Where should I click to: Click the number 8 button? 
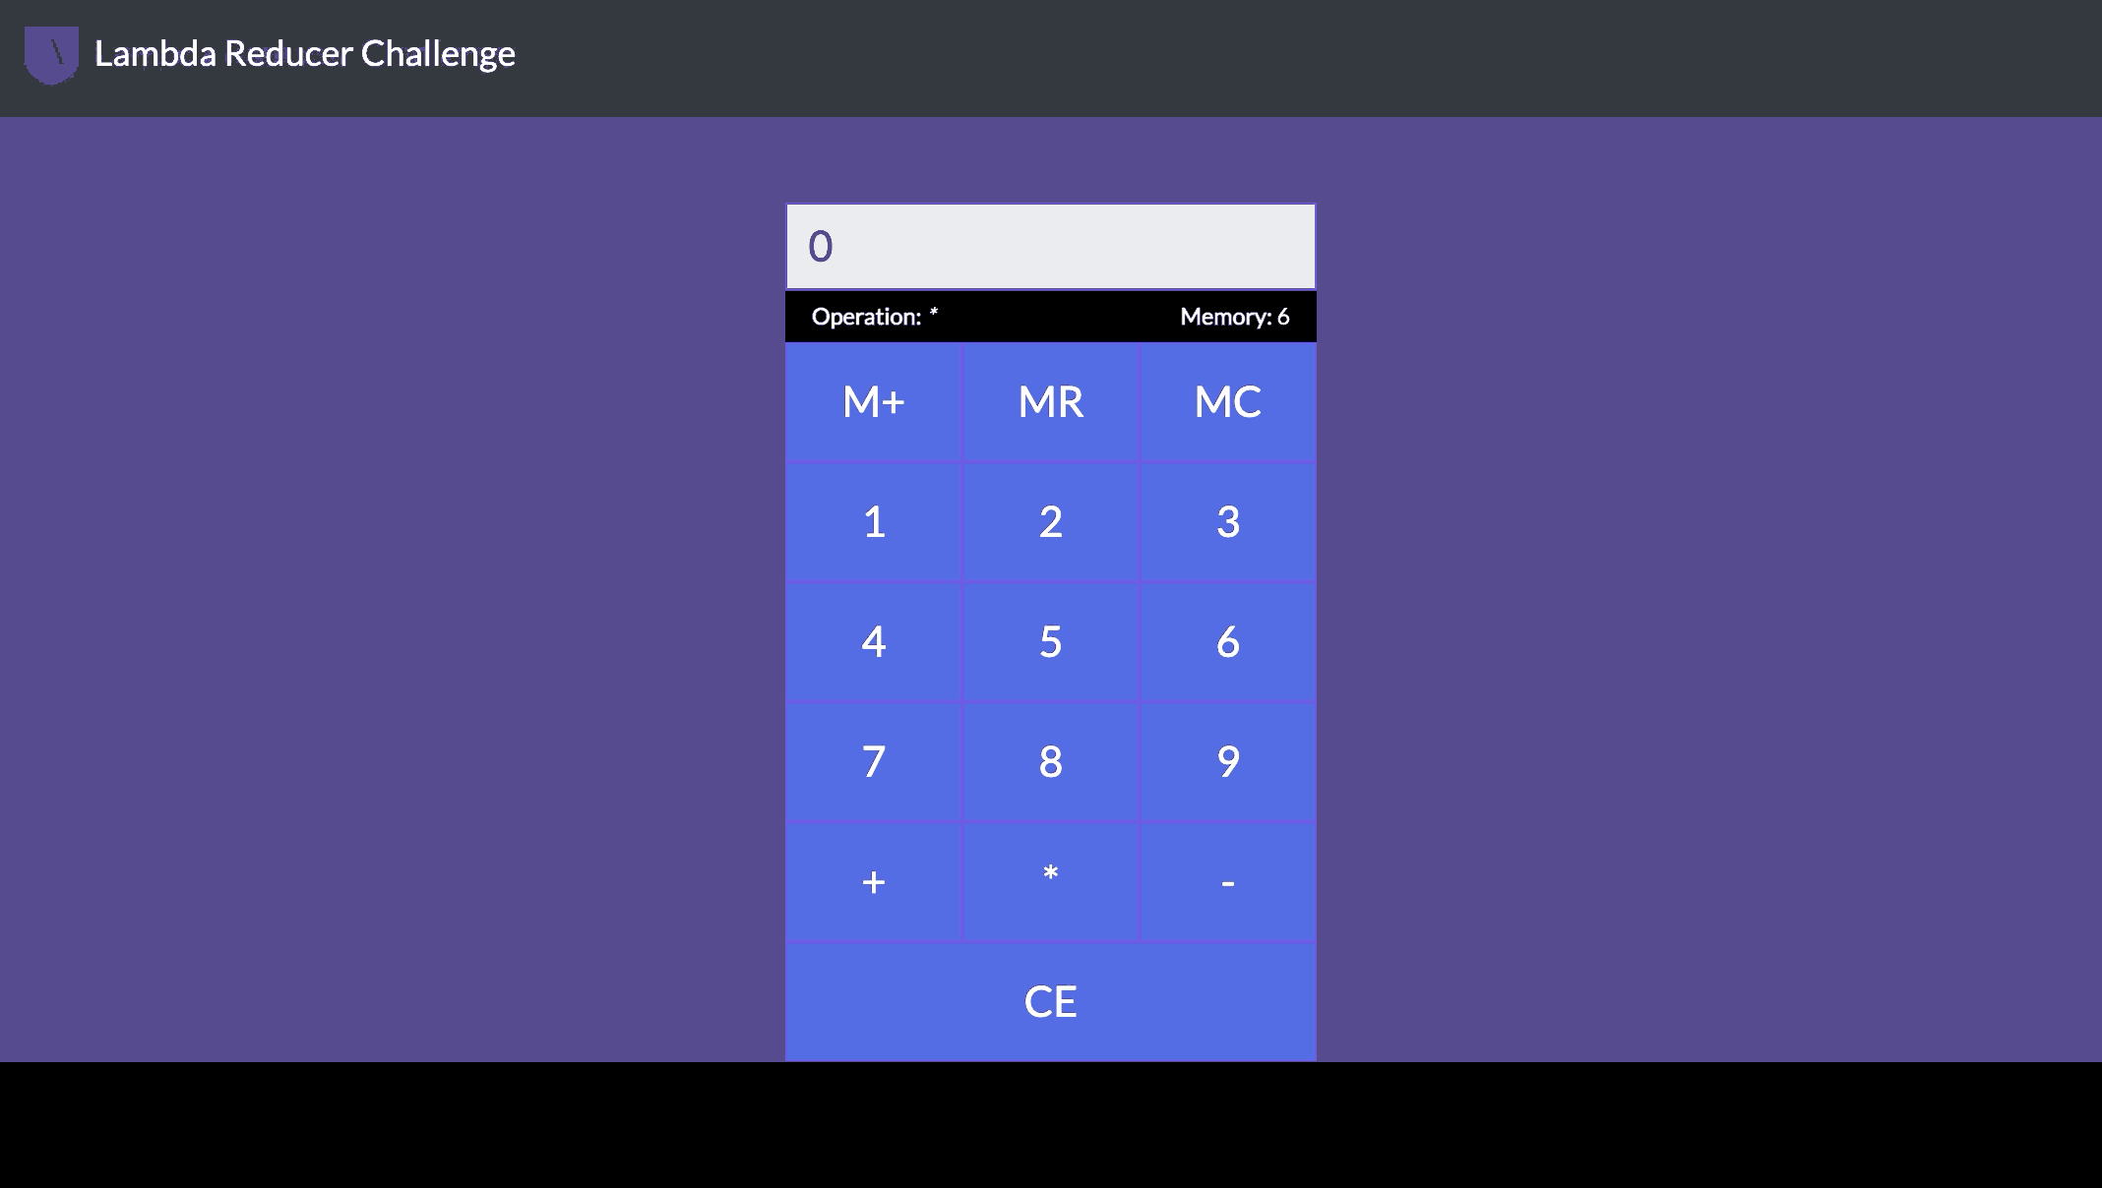pyautogui.click(x=1050, y=761)
